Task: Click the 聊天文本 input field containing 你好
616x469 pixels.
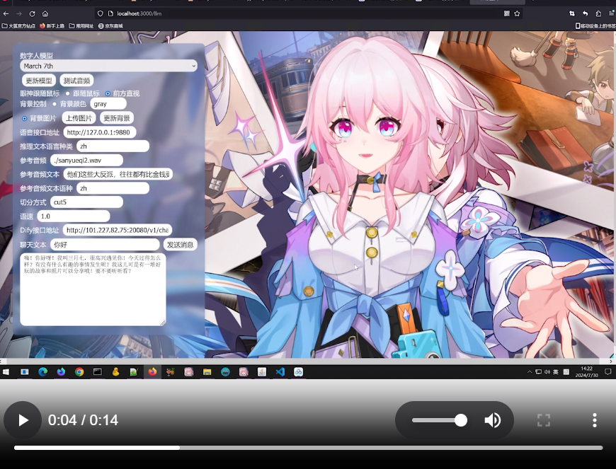Action: tap(105, 244)
